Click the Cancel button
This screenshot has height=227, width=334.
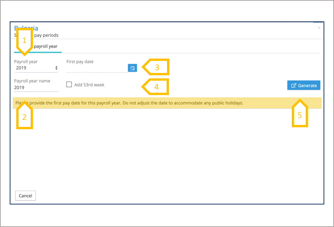(26, 196)
